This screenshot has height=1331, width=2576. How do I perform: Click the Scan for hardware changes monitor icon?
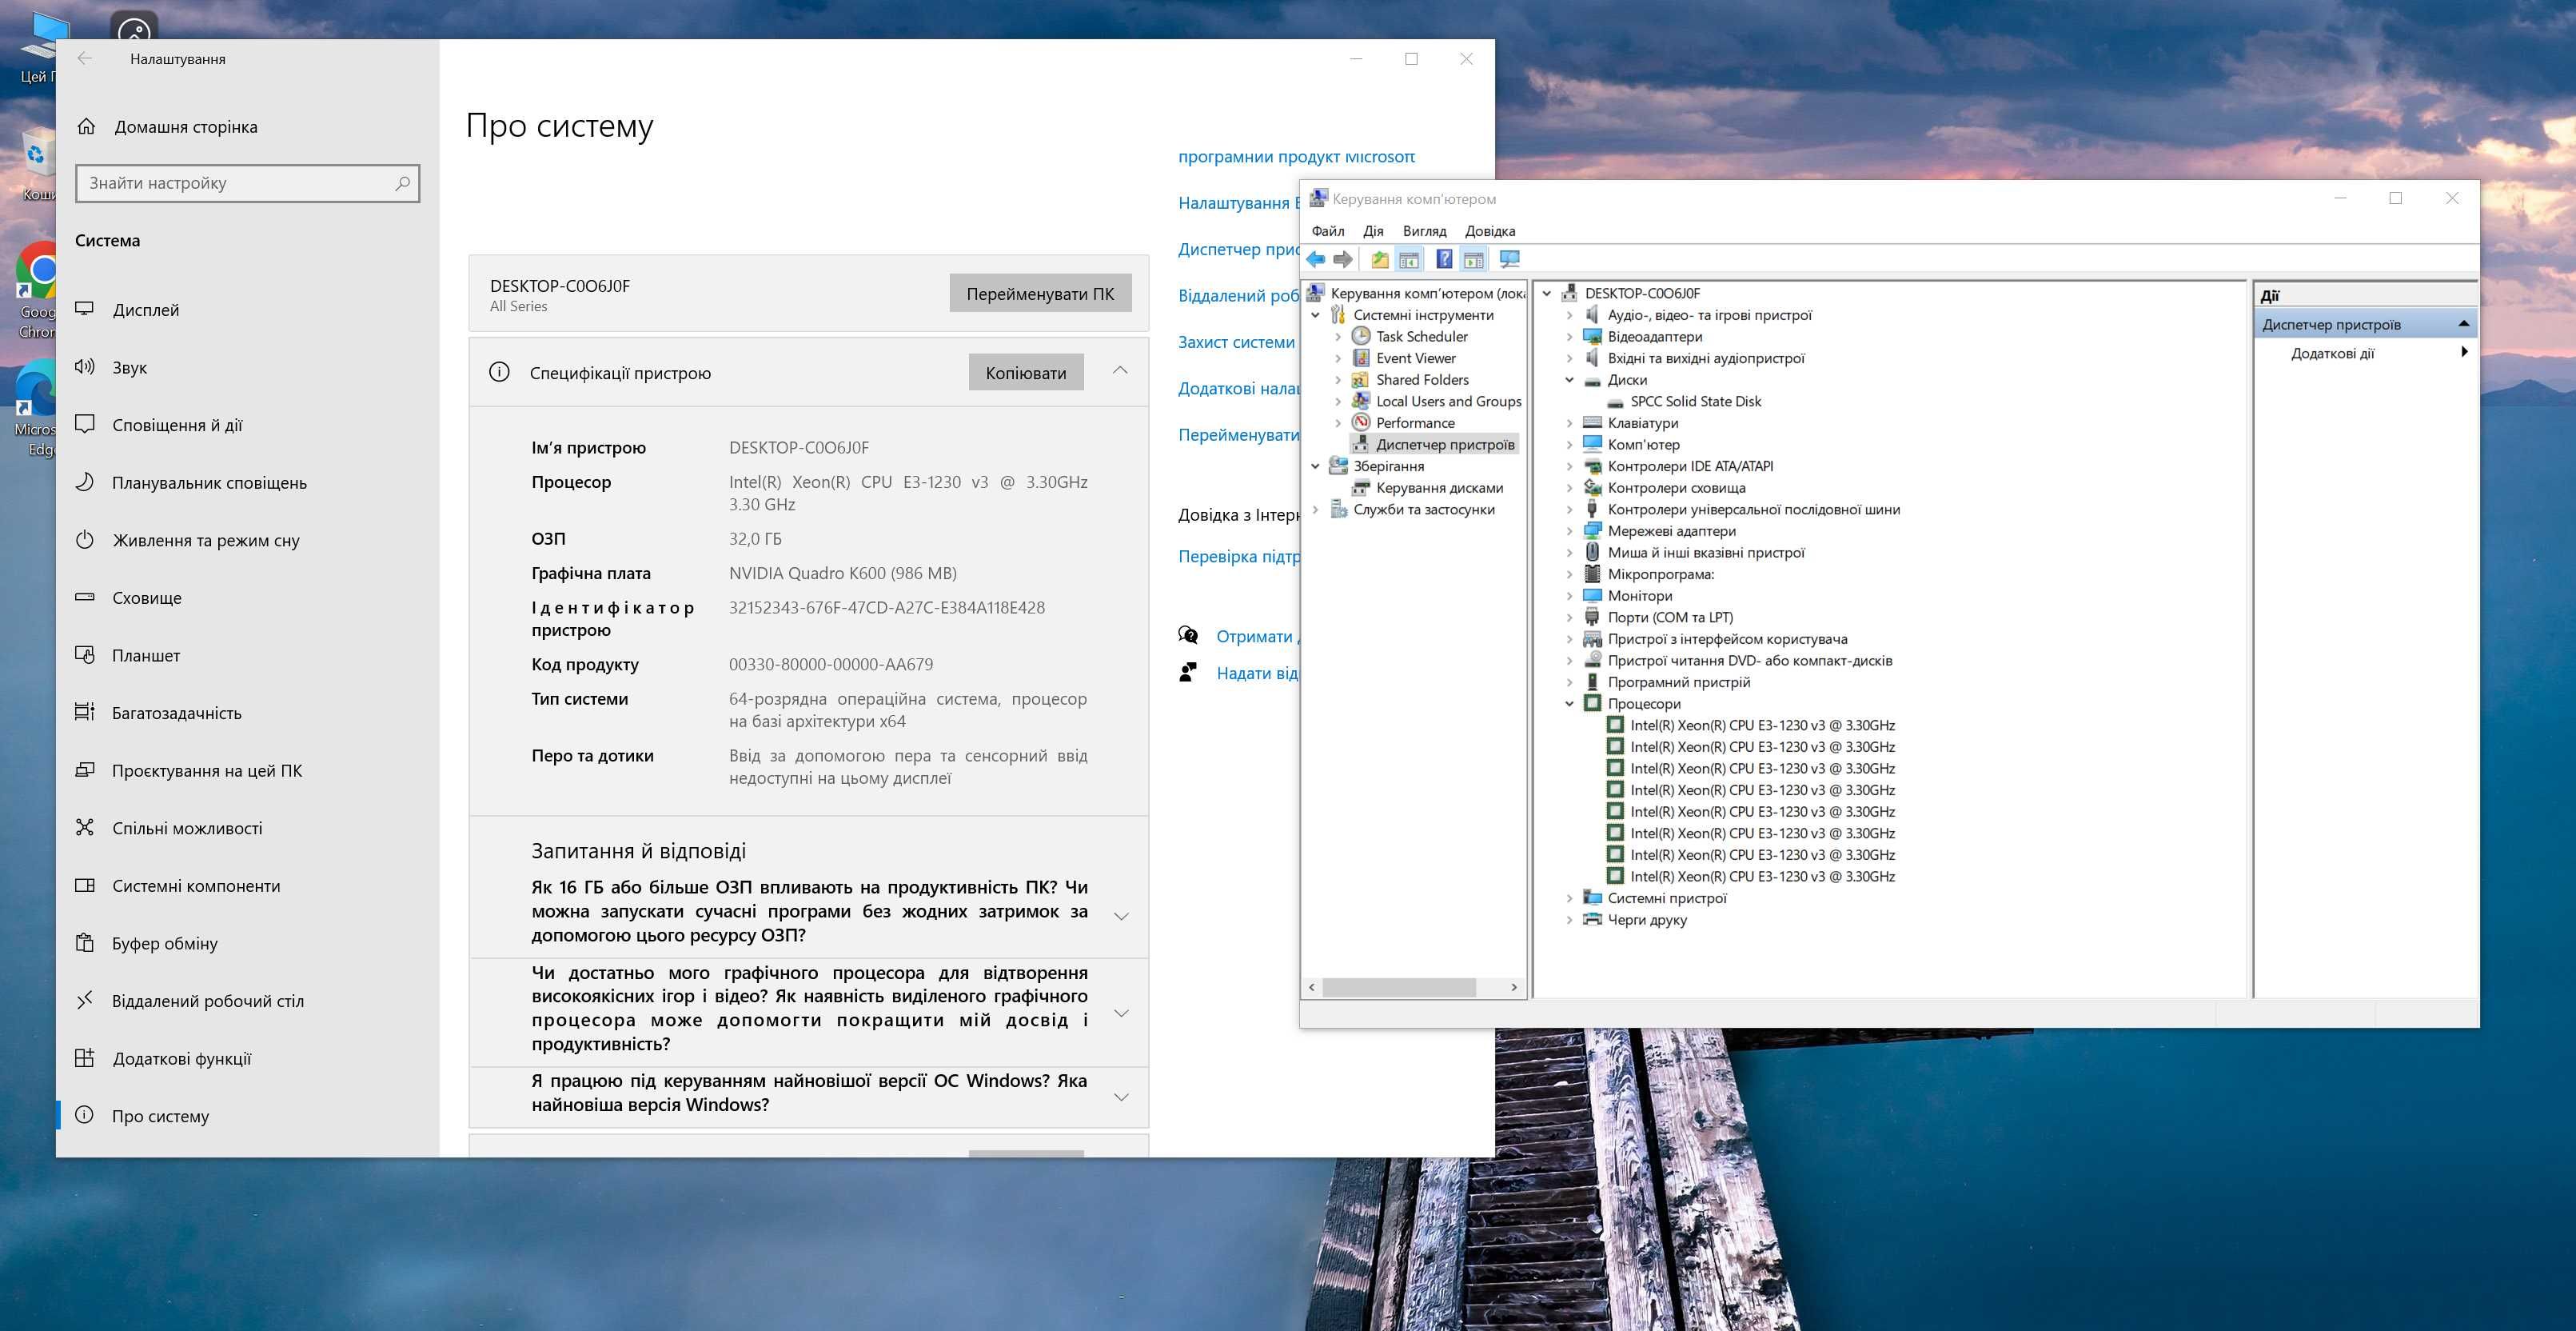pyautogui.click(x=1509, y=260)
